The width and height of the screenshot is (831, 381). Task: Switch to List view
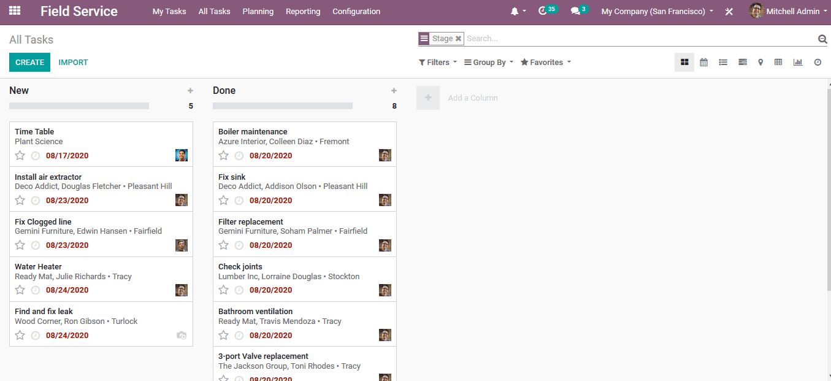[x=723, y=62]
